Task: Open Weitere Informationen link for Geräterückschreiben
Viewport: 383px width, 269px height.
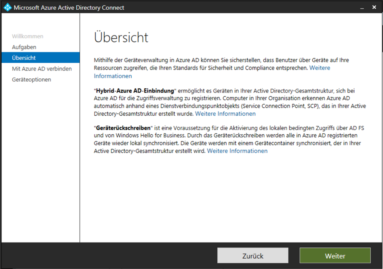Action: click(x=237, y=151)
